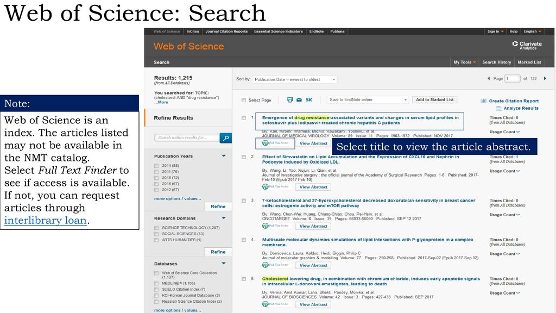The image size is (556, 313).
Task: Open the Cholesterol-lowering drug article title
Action: point(371,281)
